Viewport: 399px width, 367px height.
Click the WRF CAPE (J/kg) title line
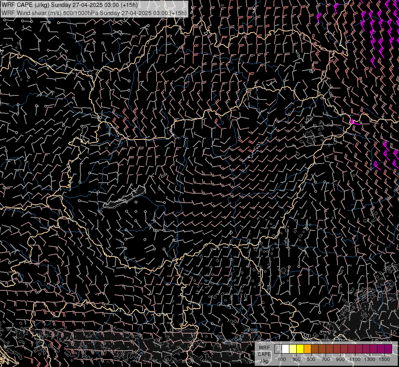[x=70, y=5]
